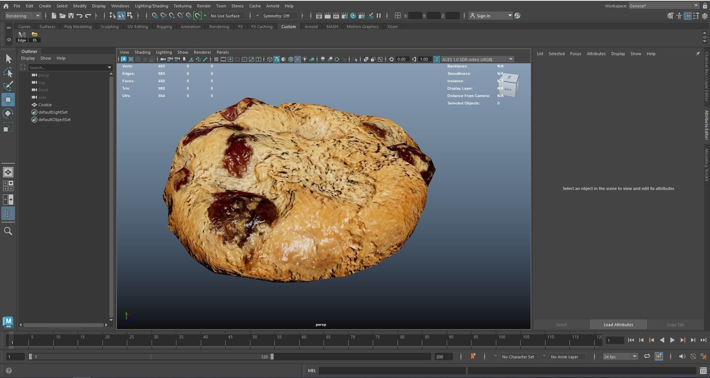The image size is (710, 378).
Task: Click the Home icon in menu bar
Action: [6, 6]
